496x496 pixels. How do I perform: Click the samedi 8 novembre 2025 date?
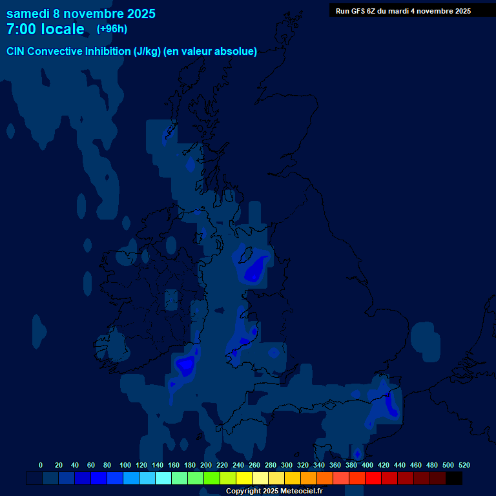pos(81,14)
